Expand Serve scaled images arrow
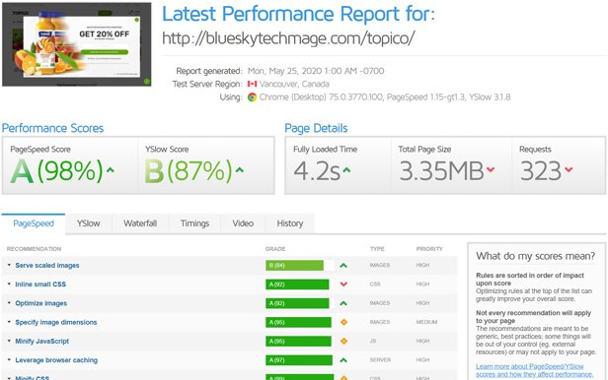608x380 pixels. click(9, 265)
